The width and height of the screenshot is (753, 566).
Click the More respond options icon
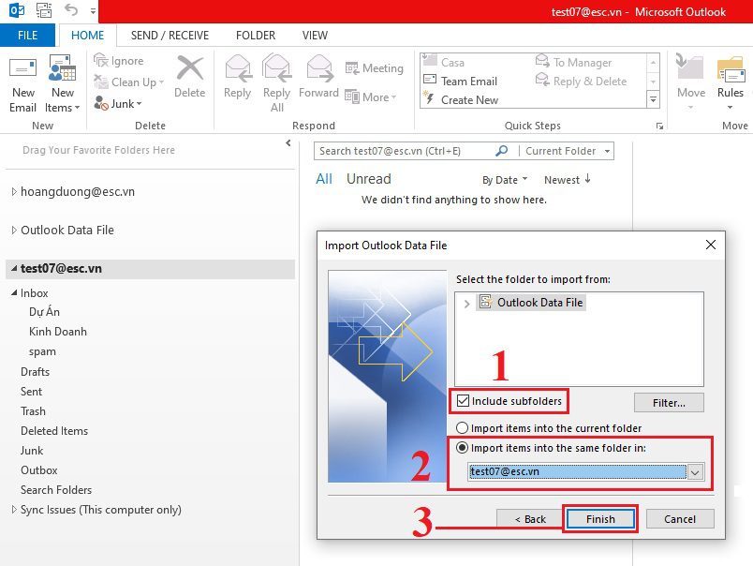coord(352,97)
